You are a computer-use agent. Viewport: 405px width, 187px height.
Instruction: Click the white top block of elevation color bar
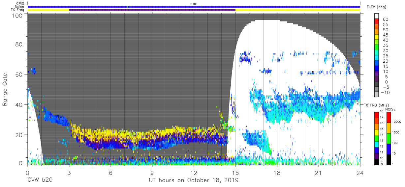(x=377, y=16)
